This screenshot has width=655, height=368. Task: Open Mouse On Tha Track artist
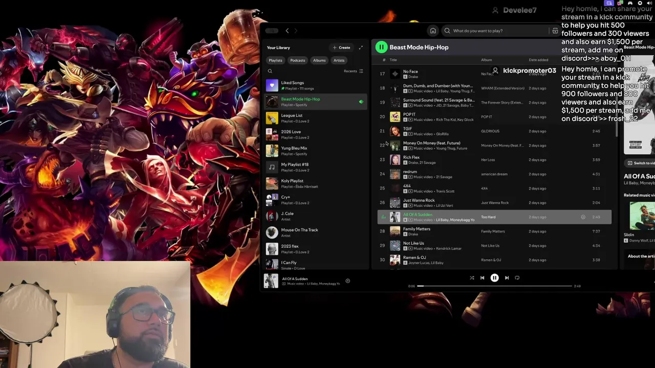(315, 233)
